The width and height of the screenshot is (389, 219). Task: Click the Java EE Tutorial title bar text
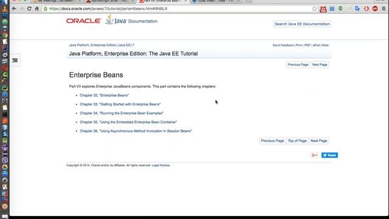pos(133,54)
